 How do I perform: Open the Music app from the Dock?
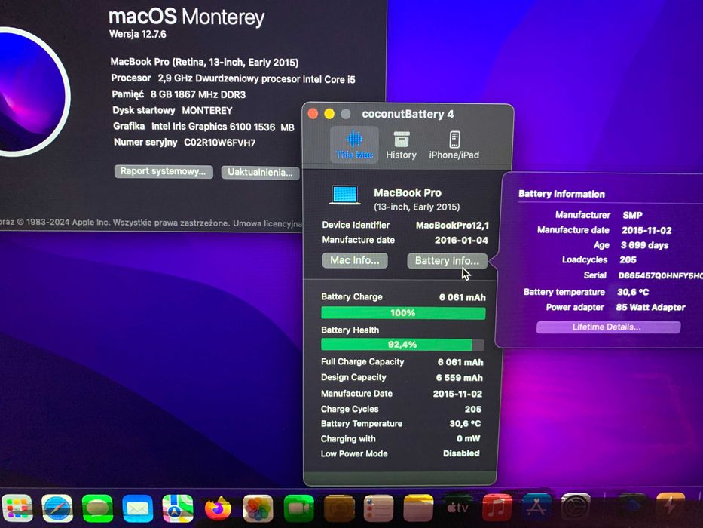click(x=497, y=508)
